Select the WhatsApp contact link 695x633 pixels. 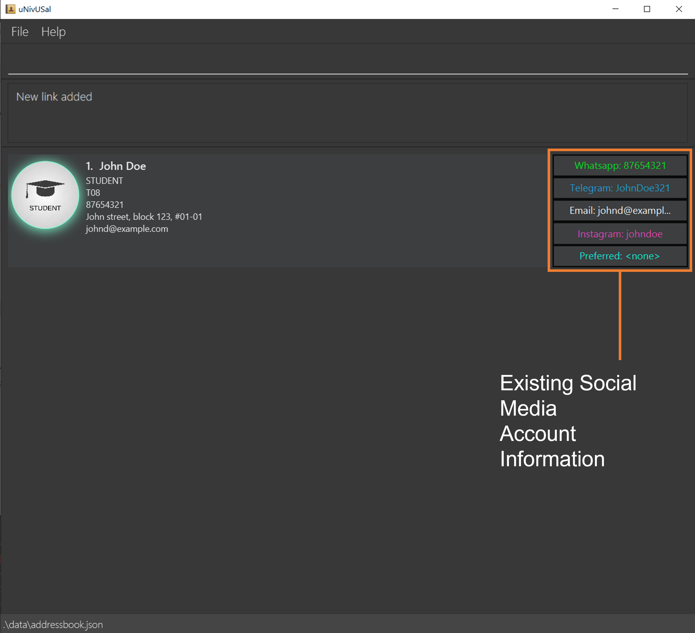pos(620,165)
